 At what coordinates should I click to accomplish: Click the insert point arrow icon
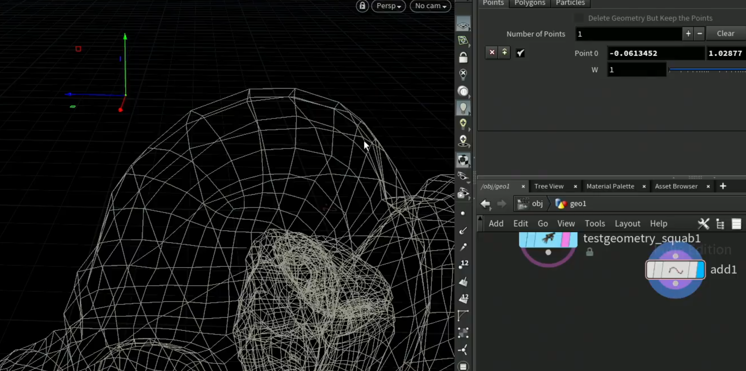point(504,52)
